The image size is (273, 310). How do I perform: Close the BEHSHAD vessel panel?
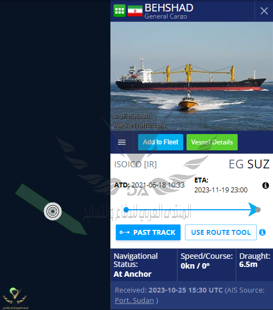(x=264, y=11)
